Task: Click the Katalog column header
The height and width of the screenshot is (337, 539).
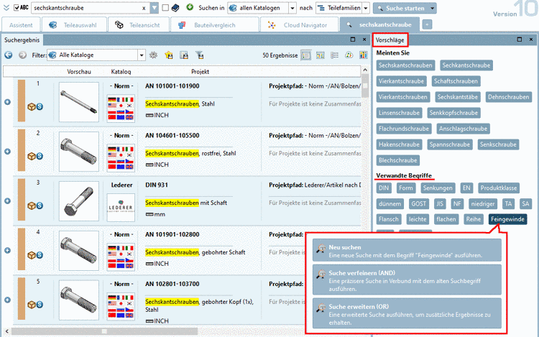Action: pyautogui.click(x=121, y=71)
